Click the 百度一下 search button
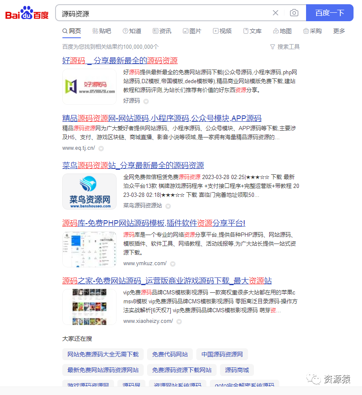Image resolution: width=362 pixels, height=395 pixels. (330, 13)
